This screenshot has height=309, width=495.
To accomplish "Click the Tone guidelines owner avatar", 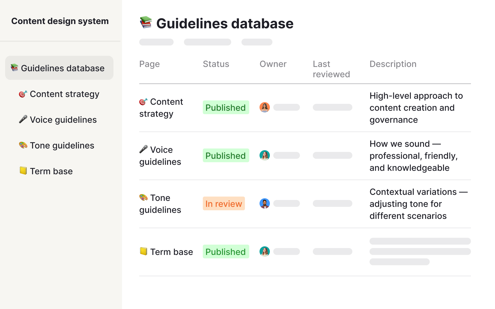I will tap(264, 203).
